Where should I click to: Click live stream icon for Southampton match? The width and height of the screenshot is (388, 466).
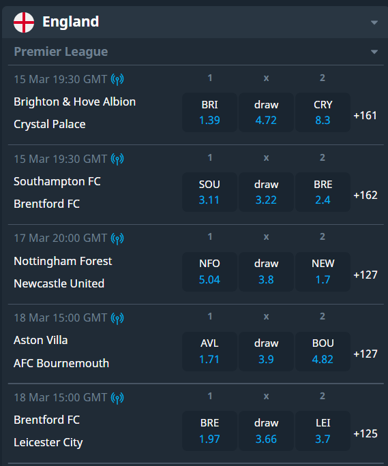point(117,159)
